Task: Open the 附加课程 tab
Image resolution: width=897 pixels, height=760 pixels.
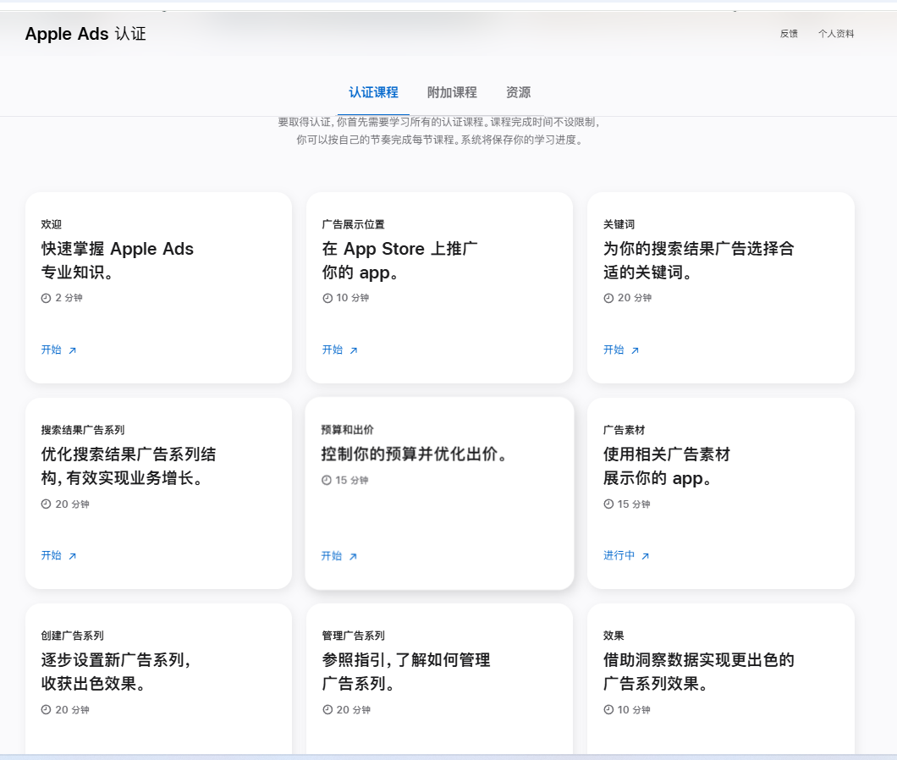Action: point(452,93)
